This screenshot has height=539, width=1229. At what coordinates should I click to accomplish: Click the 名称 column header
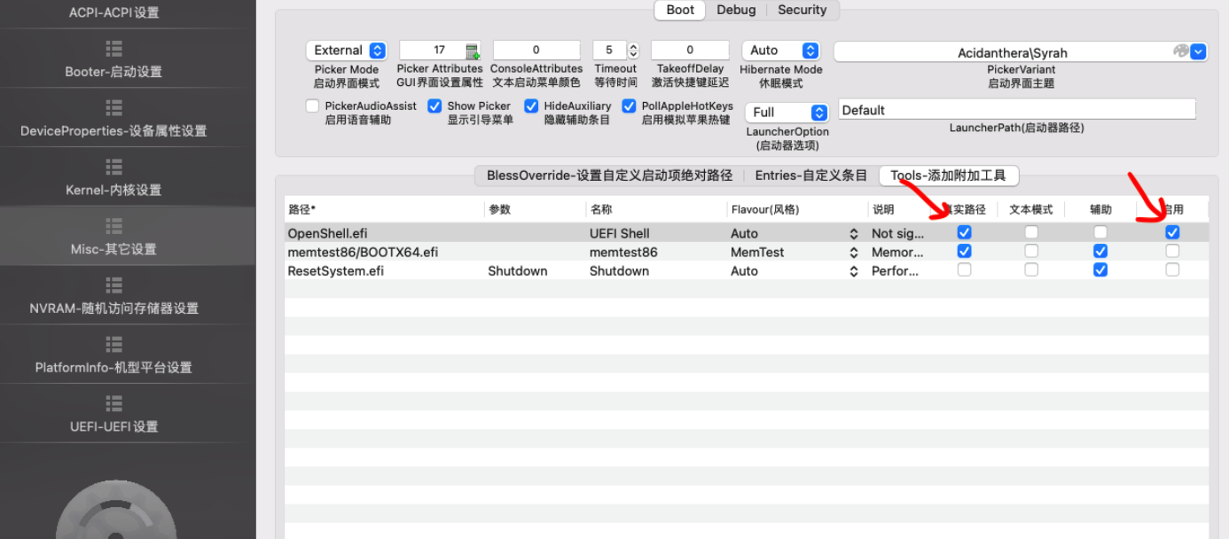655,209
